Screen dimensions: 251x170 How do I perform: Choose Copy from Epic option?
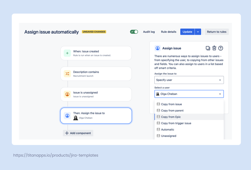[189, 117]
